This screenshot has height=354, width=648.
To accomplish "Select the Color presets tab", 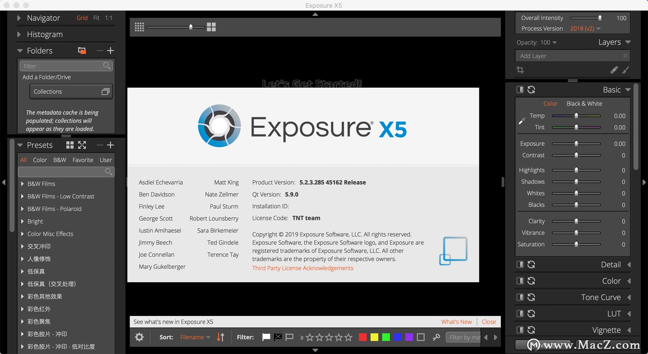I will pyautogui.click(x=40, y=160).
